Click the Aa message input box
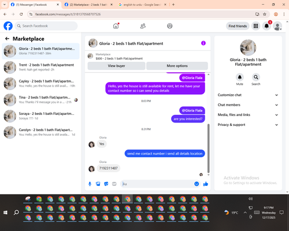The width and height of the screenshot is (289, 231). pyautogui.click(x=158, y=184)
